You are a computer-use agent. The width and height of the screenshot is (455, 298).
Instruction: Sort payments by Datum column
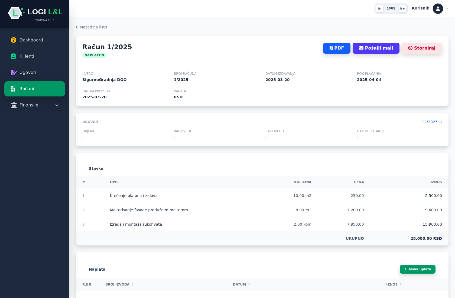pos(241,284)
